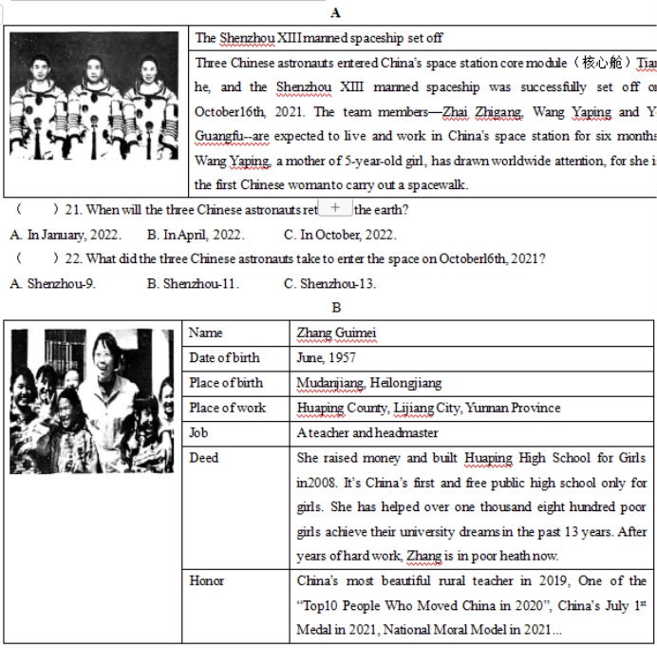The image size is (657, 648).
Task: Click the plus button in question 21
Action: pyautogui.click(x=335, y=208)
